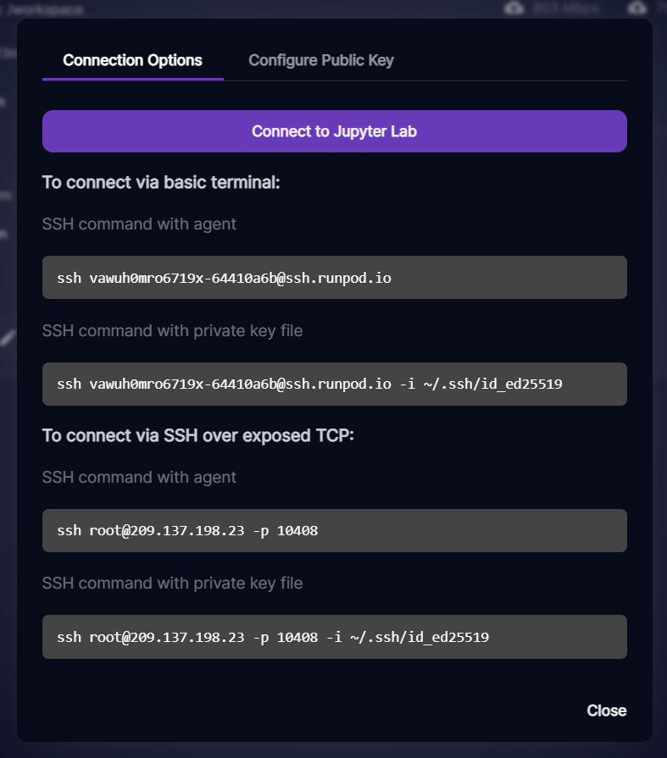Click the pencil edit icon behind dialog
The height and width of the screenshot is (758, 667).
[8, 337]
